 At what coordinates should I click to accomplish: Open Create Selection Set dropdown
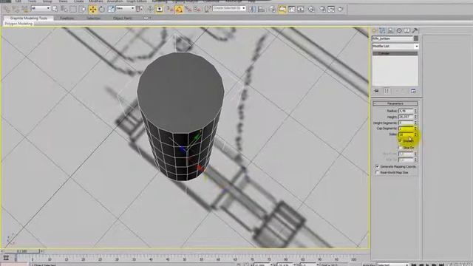click(229, 8)
